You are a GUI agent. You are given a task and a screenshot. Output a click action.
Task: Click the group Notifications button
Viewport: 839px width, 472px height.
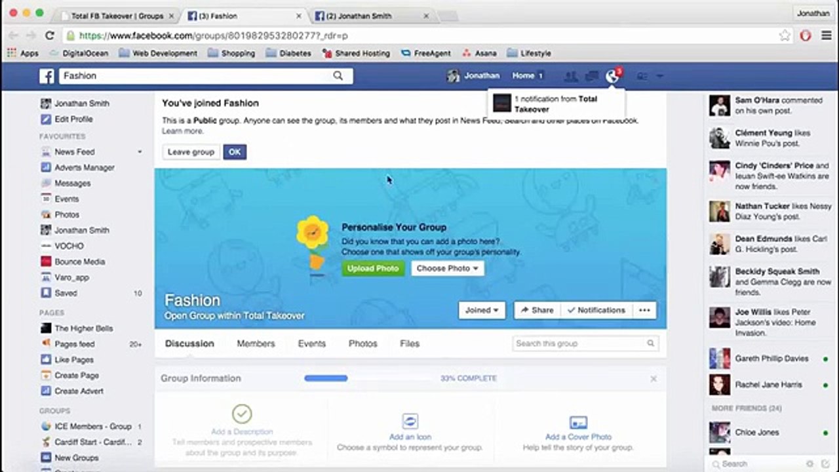(596, 310)
